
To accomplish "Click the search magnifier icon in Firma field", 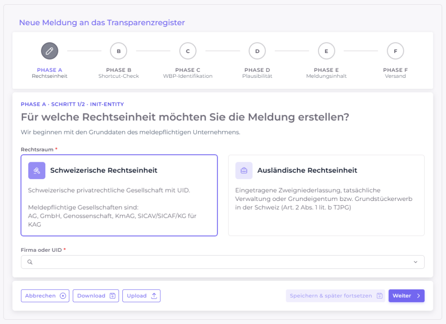I will pos(30,262).
